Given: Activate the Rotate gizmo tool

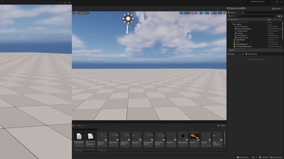Looking at the screenshot, I should 186,13.
